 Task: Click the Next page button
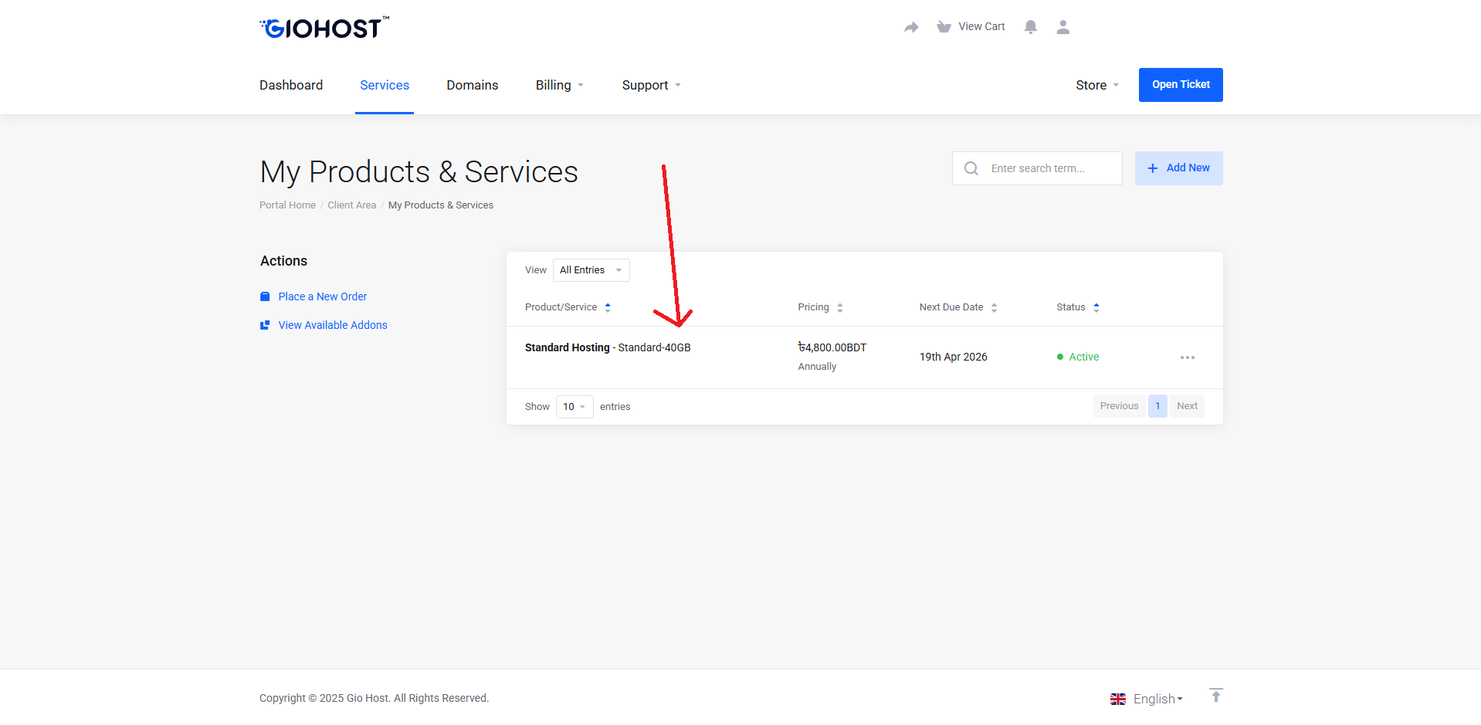1187,406
